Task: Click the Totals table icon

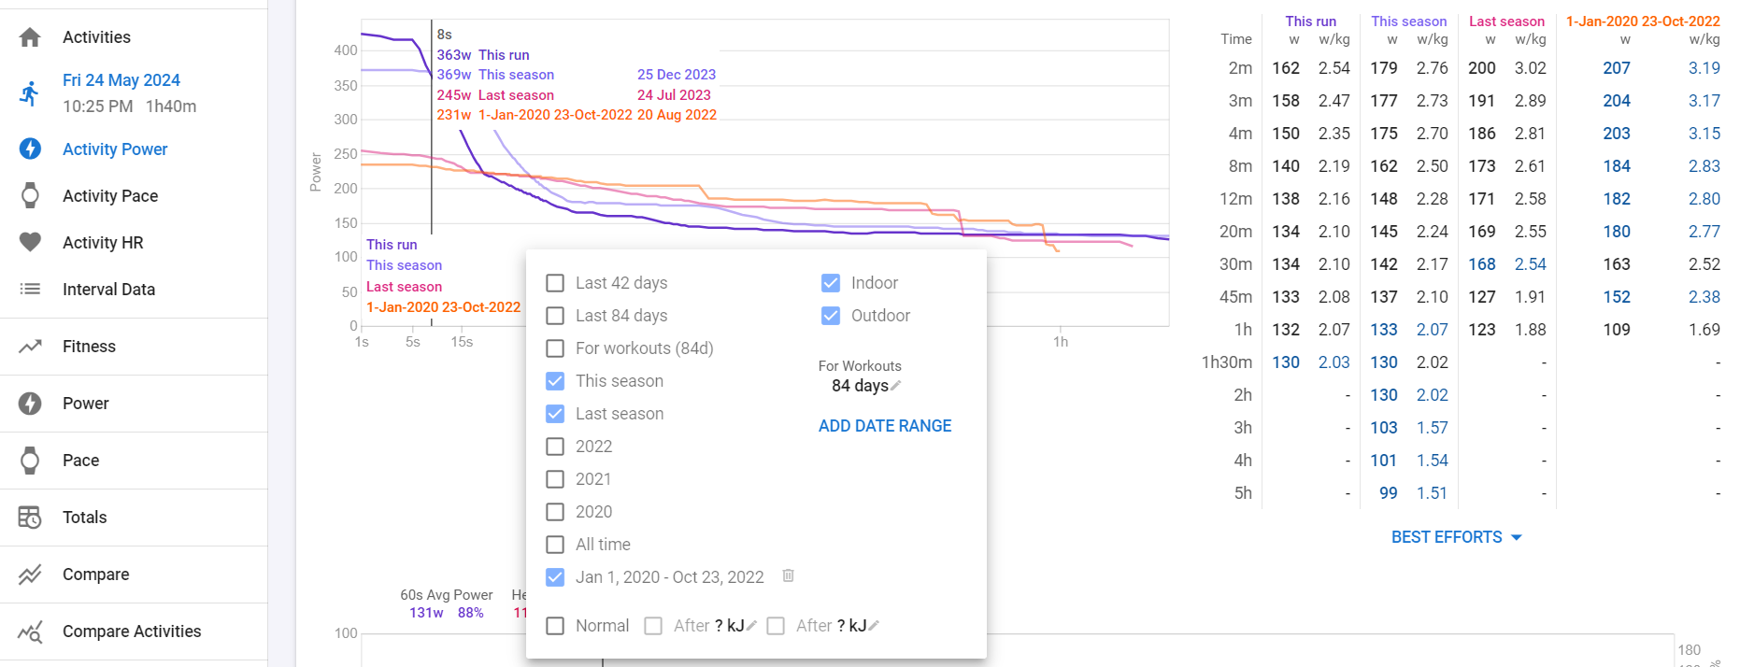Action: 30,518
